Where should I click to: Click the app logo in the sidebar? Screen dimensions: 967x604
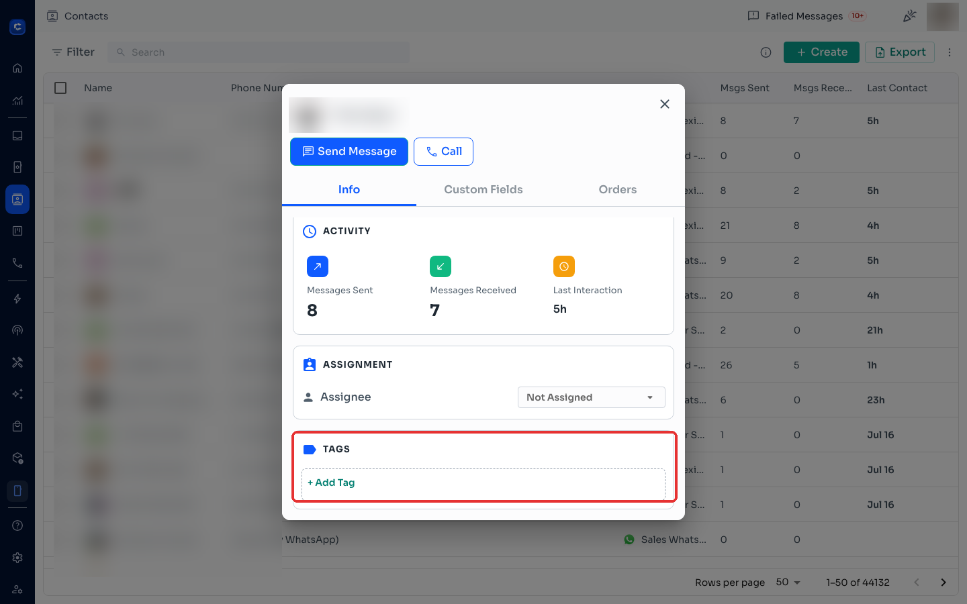pos(17,27)
